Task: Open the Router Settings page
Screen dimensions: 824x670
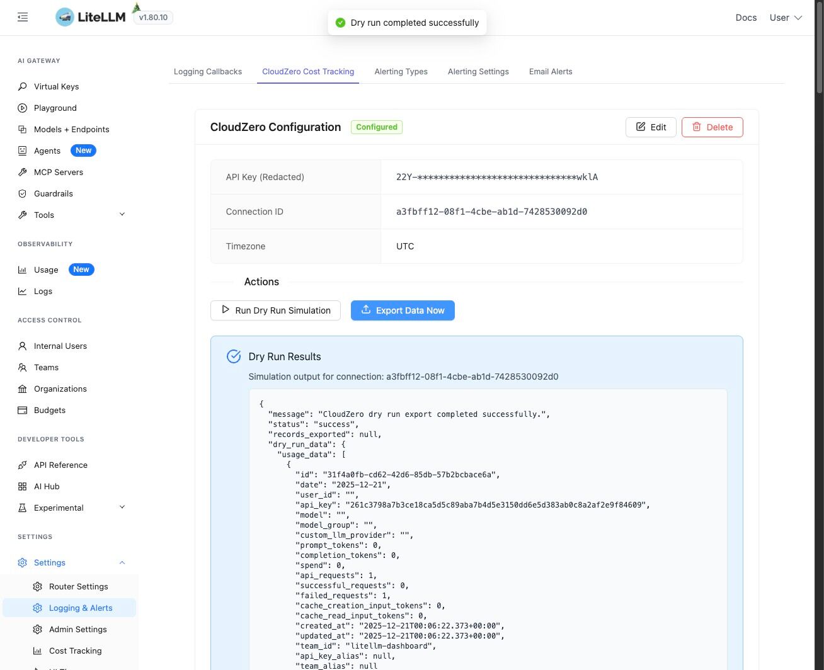Action: coord(69,586)
